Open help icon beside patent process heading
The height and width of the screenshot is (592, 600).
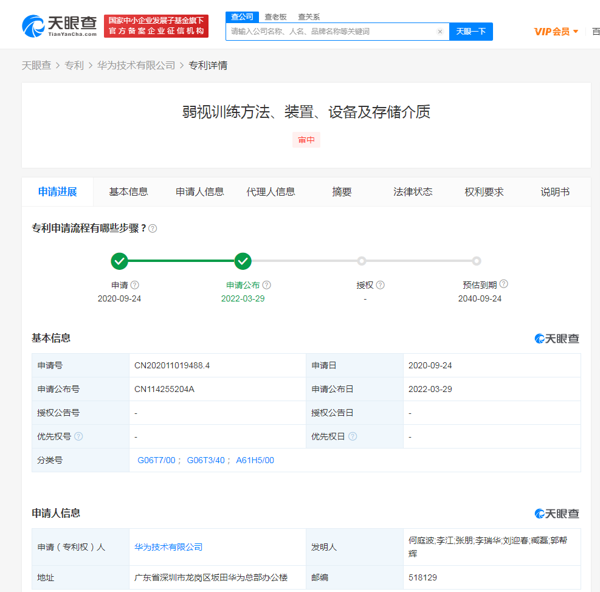coord(153,229)
